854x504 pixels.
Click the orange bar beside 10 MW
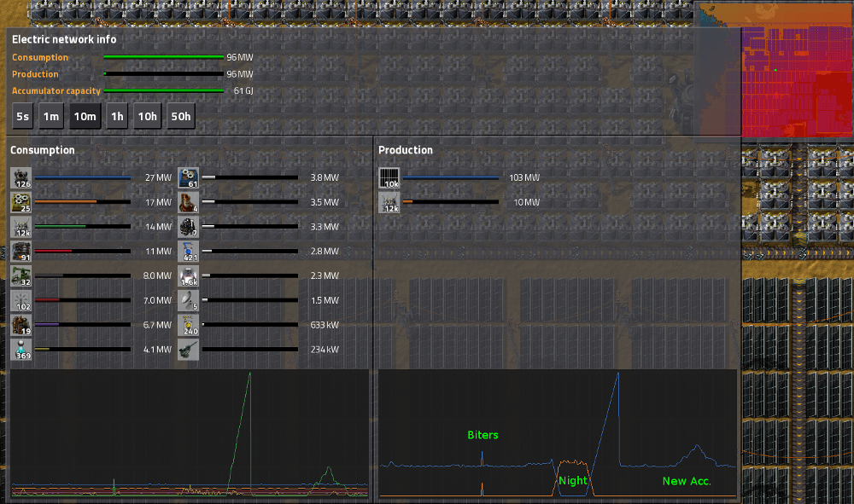pos(451,202)
